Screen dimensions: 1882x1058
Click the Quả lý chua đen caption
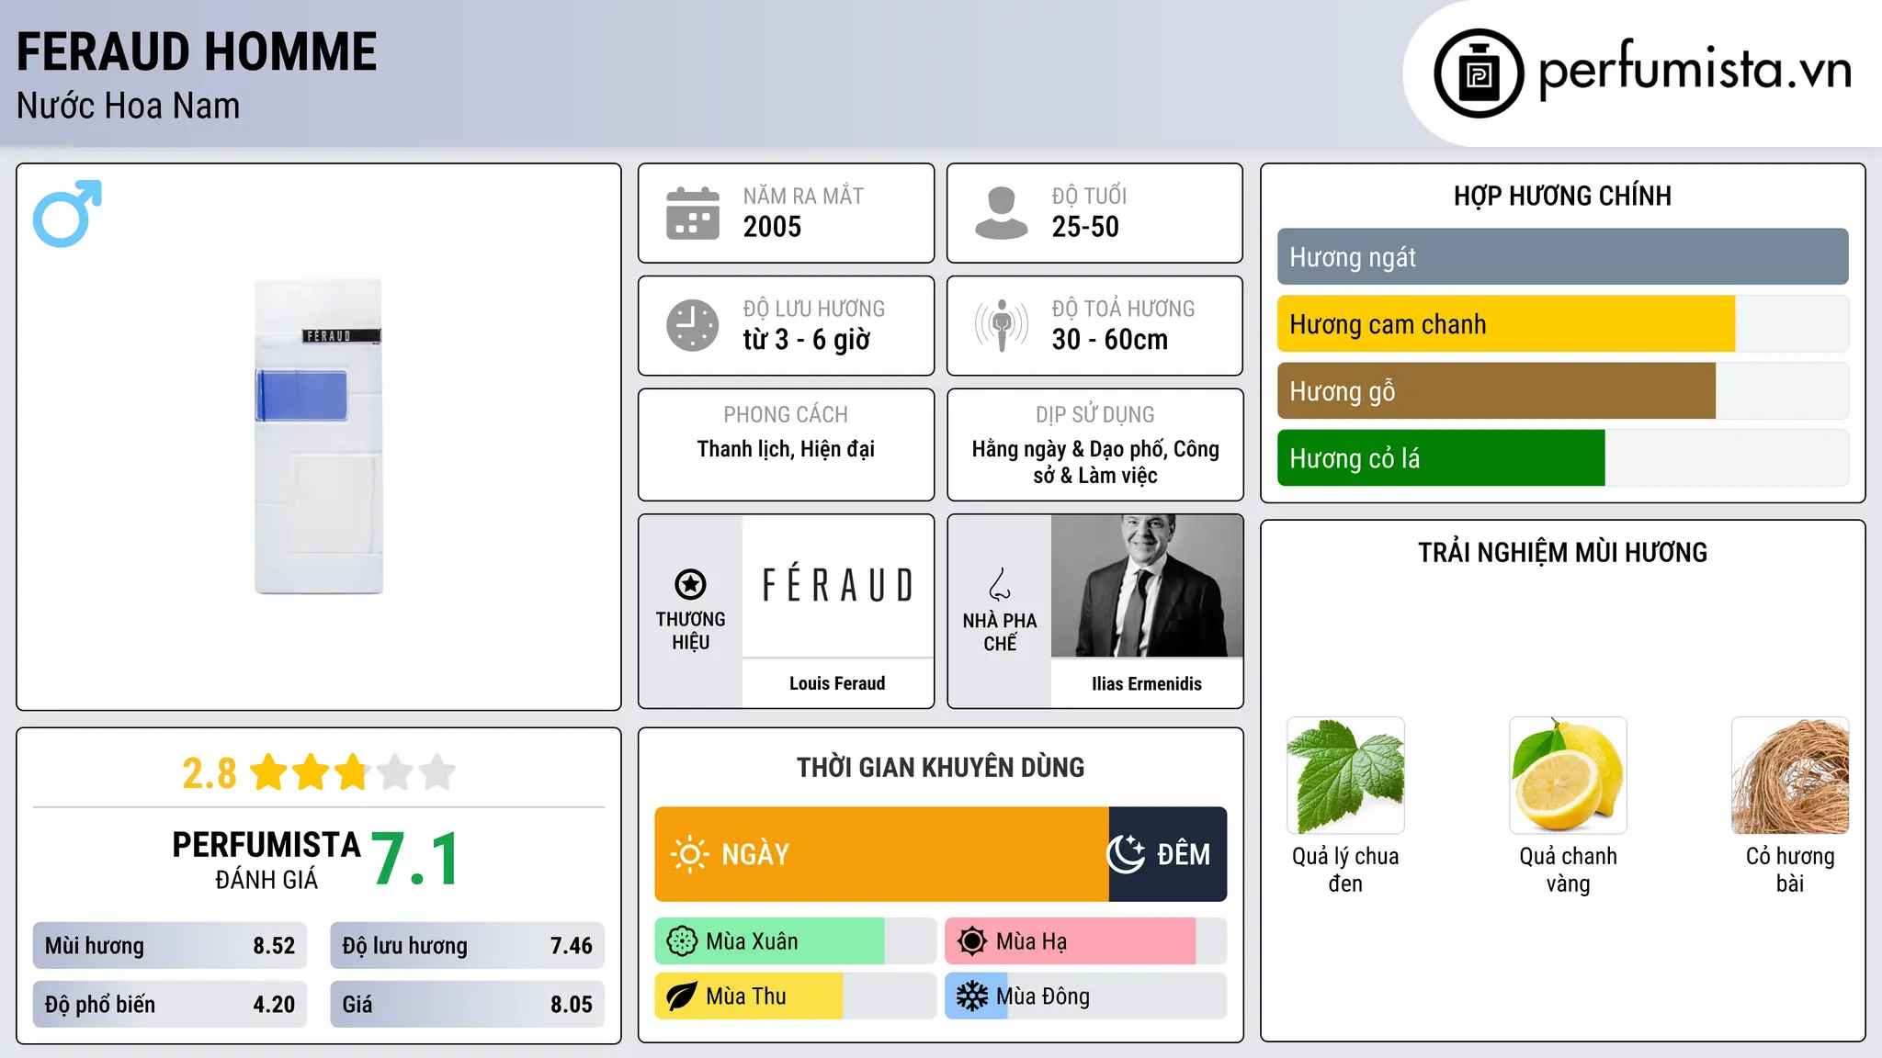click(1345, 870)
